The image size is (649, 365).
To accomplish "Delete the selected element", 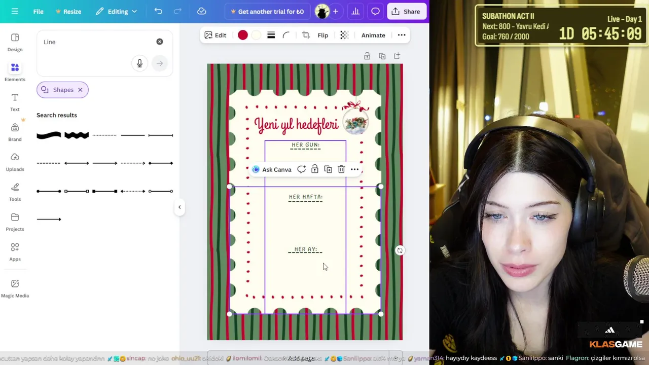I will (341, 169).
